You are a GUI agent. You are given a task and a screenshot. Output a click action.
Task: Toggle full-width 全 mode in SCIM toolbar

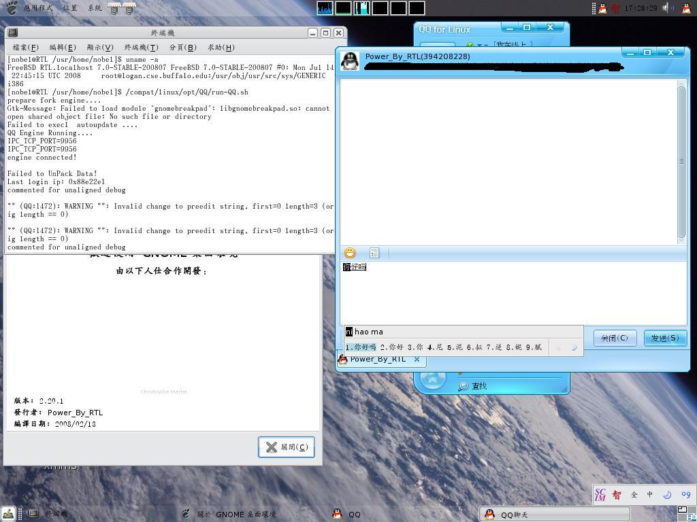coord(634,495)
